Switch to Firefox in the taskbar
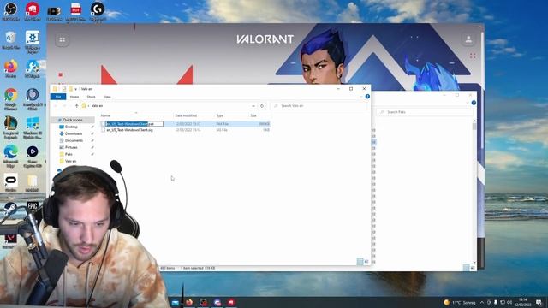548x308 pixels. 189,302
